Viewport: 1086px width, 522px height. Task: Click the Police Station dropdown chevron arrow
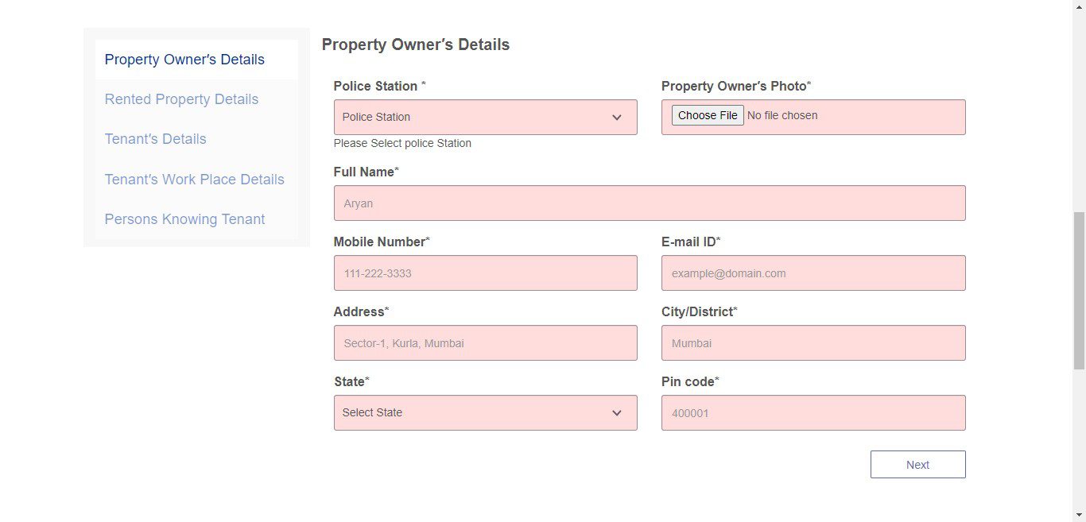coord(617,117)
